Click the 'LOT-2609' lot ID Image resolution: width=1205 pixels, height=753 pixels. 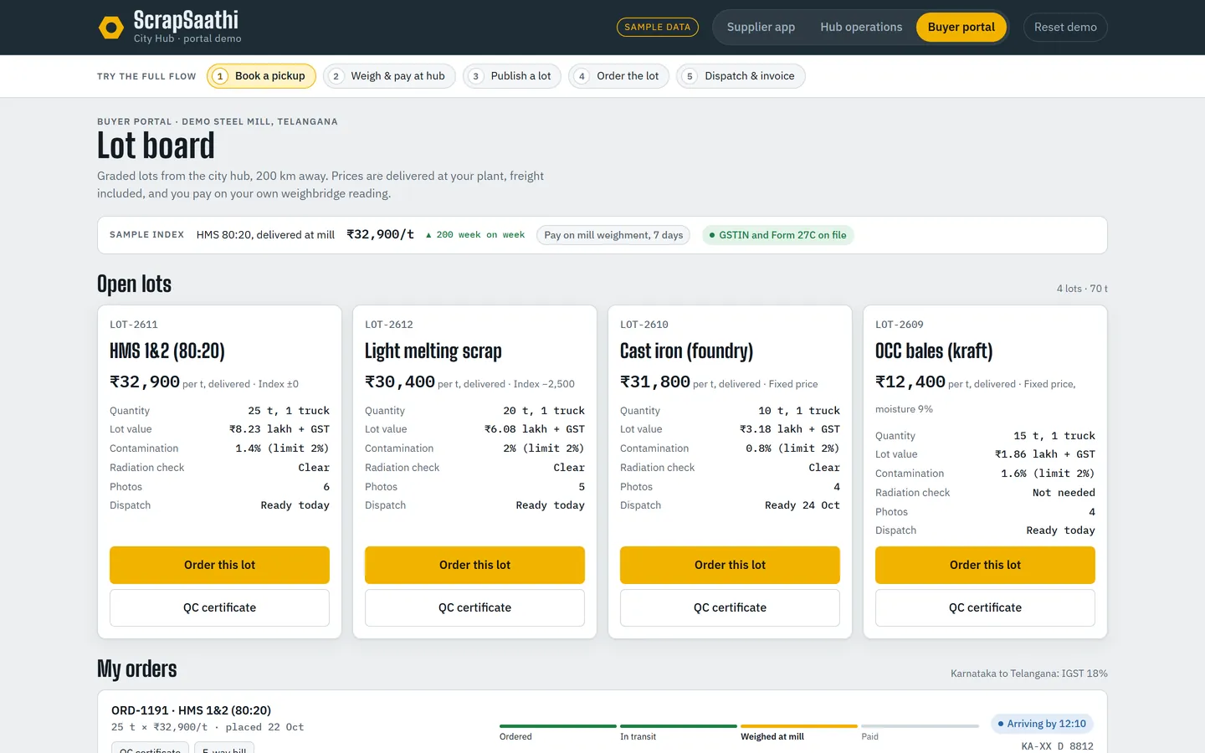(900, 325)
